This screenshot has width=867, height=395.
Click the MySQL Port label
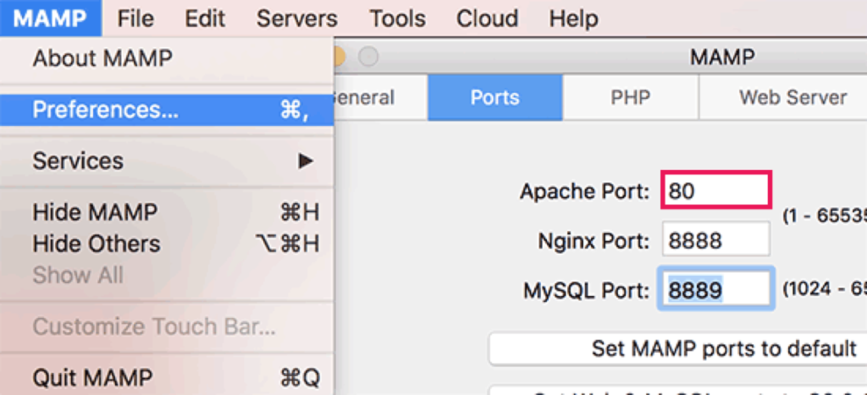(x=586, y=289)
